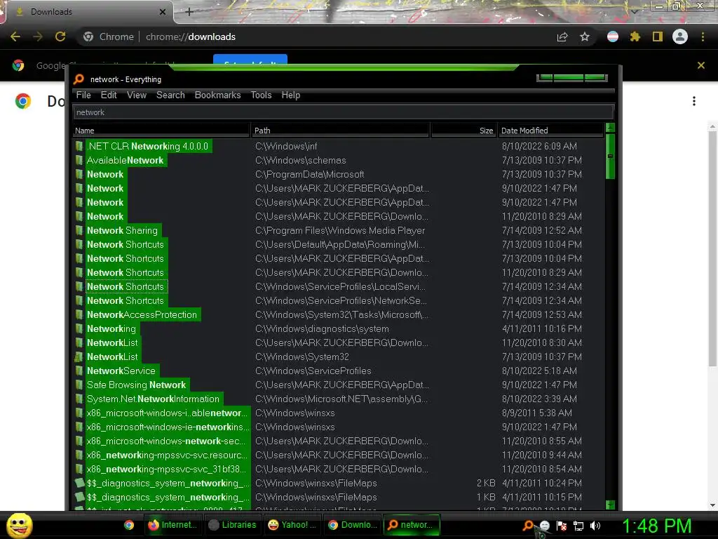Click folder icon of AvailableNetwork row
The width and height of the screenshot is (718, 539).
79,161
